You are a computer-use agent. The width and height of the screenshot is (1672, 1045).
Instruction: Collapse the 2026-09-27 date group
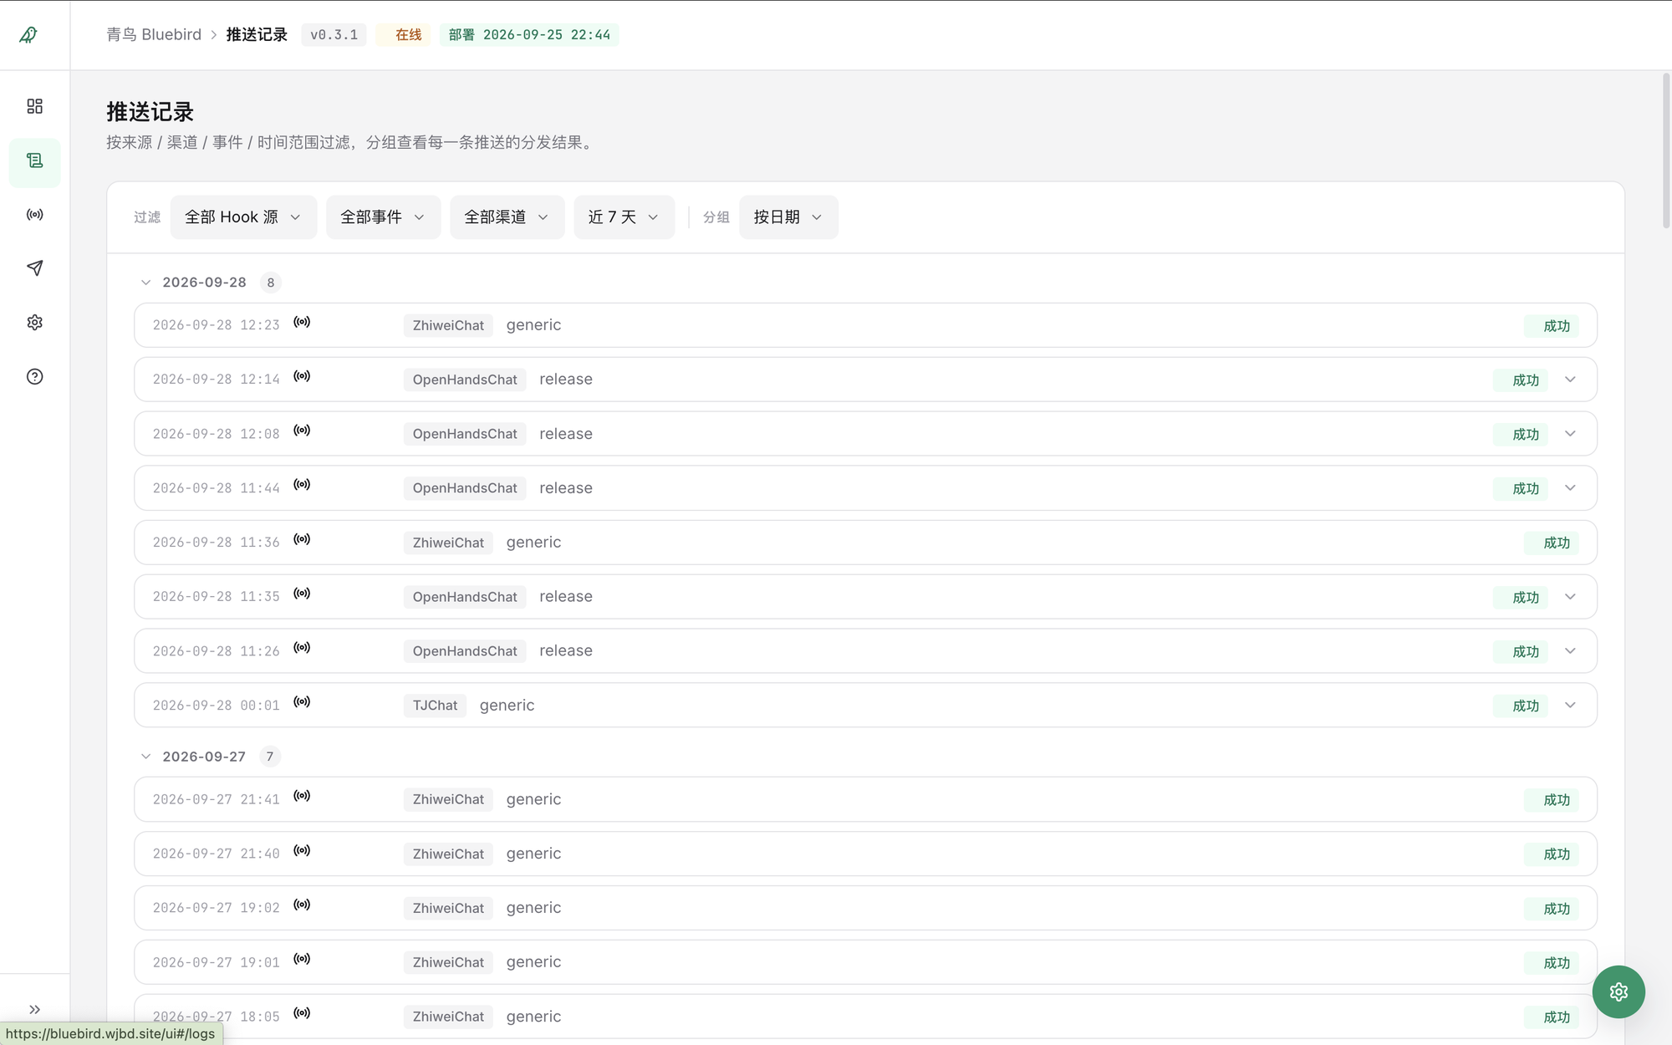145,757
